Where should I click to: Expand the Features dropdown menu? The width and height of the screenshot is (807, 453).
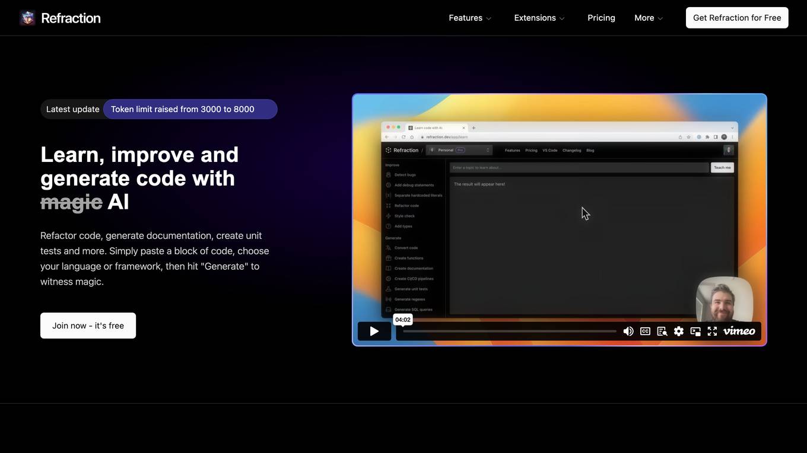coord(470,18)
